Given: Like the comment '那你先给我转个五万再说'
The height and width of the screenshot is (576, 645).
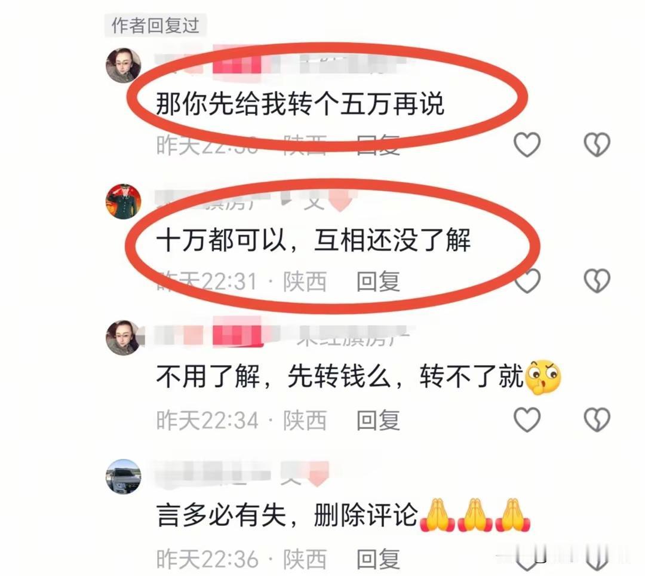Looking at the screenshot, I should click(x=527, y=145).
